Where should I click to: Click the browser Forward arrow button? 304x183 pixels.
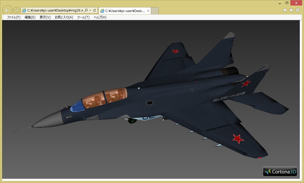[x=16, y=10]
